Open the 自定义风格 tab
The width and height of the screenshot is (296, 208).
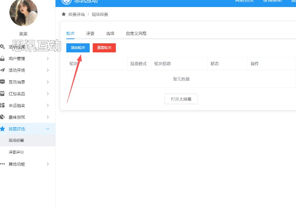click(136, 34)
